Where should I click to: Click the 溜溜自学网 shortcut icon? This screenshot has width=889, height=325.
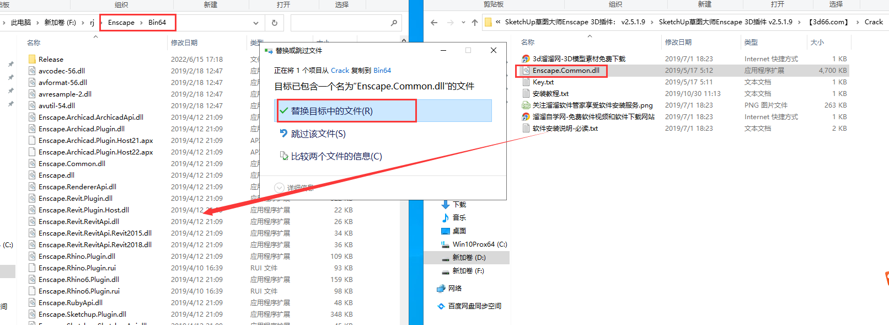pyautogui.click(x=526, y=116)
